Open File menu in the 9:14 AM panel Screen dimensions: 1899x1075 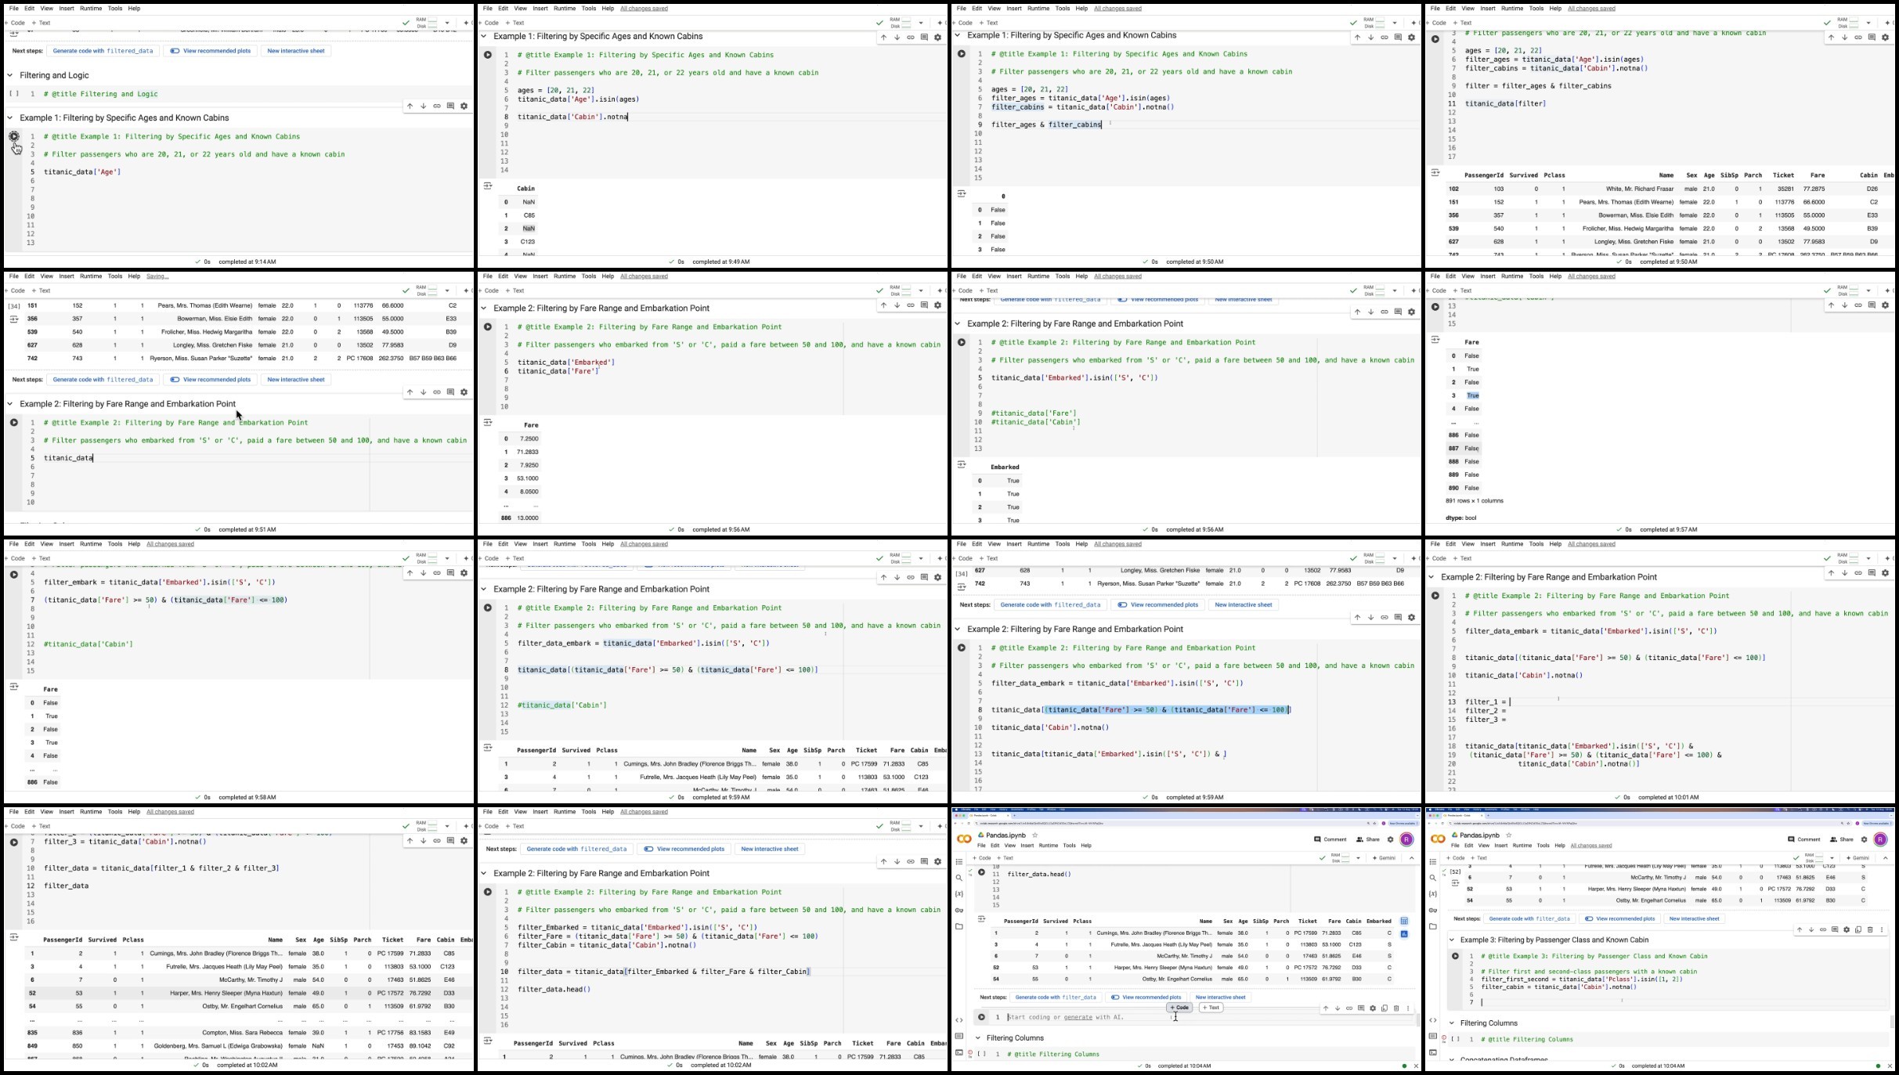(13, 9)
